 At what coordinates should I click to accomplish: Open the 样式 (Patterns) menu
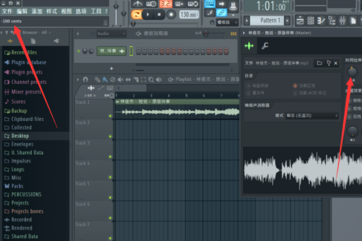[x=51, y=11]
